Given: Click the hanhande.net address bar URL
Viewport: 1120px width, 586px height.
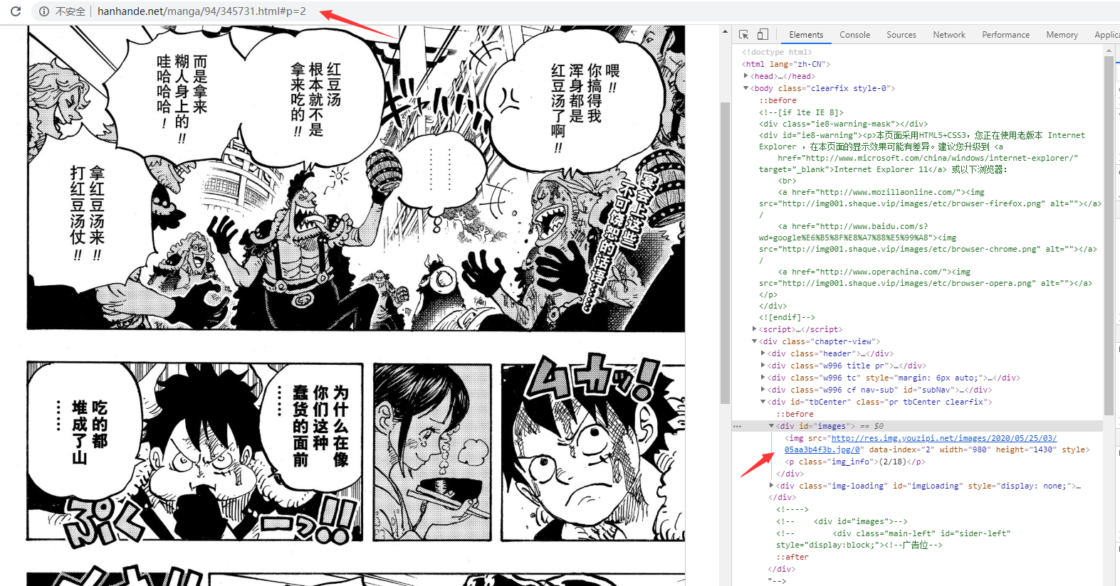Looking at the screenshot, I should [202, 11].
